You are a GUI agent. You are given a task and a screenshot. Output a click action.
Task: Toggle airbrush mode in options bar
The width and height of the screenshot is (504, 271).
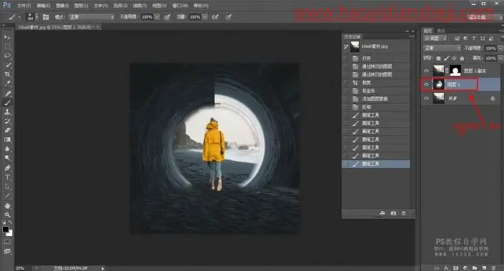point(215,17)
